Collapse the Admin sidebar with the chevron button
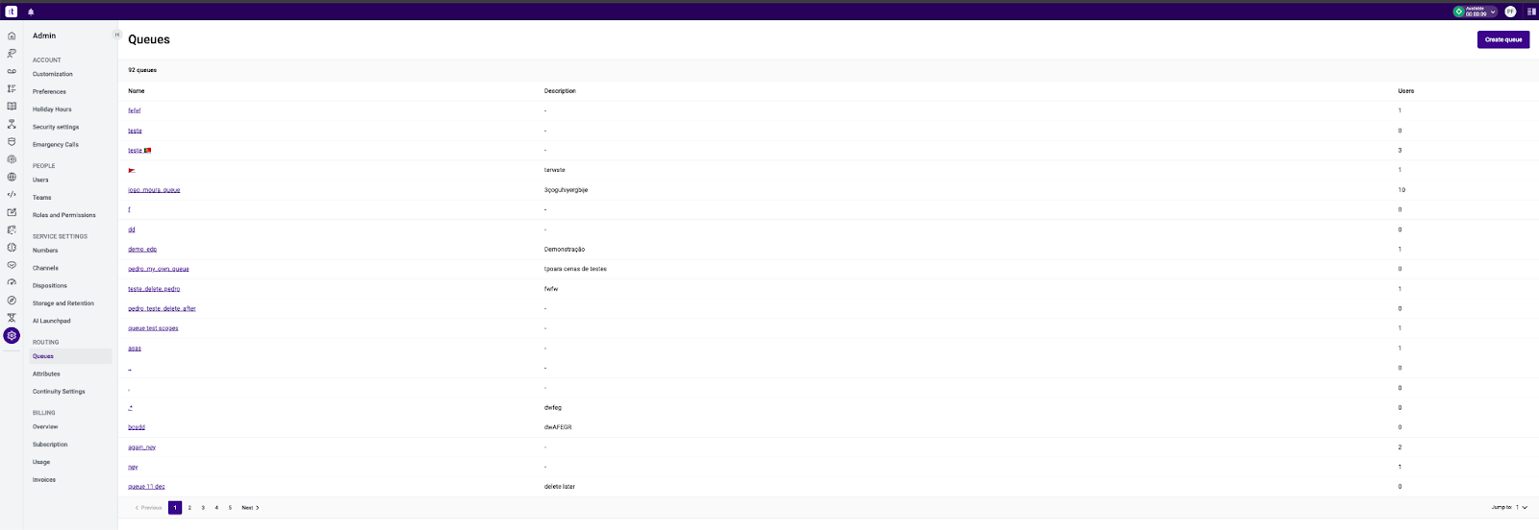The image size is (1539, 530). (117, 35)
